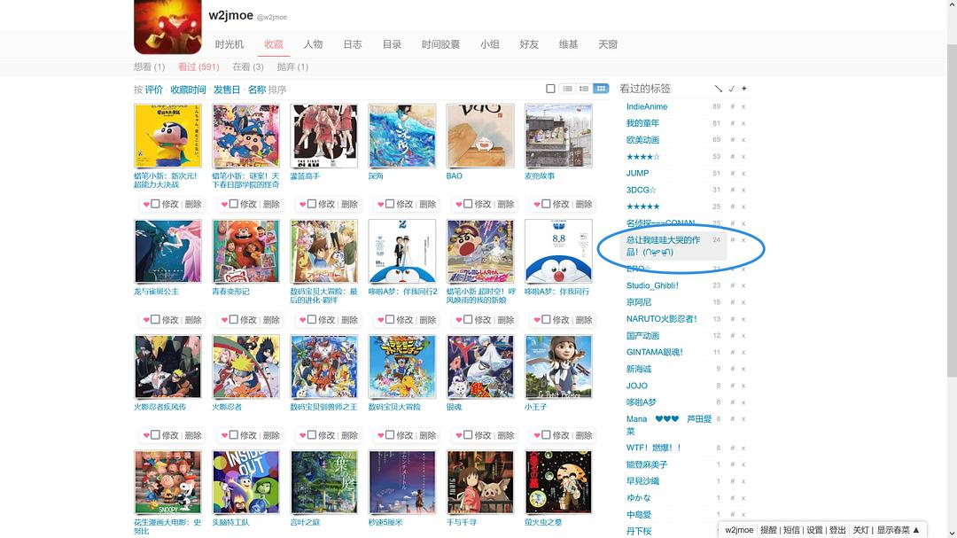
Task: Open the 京阿尼 tag link
Action: click(x=639, y=302)
